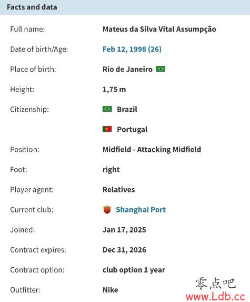The width and height of the screenshot is (250, 302).
Task: Click the www.Ldb.cc watermark URL
Action: pos(215,296)
